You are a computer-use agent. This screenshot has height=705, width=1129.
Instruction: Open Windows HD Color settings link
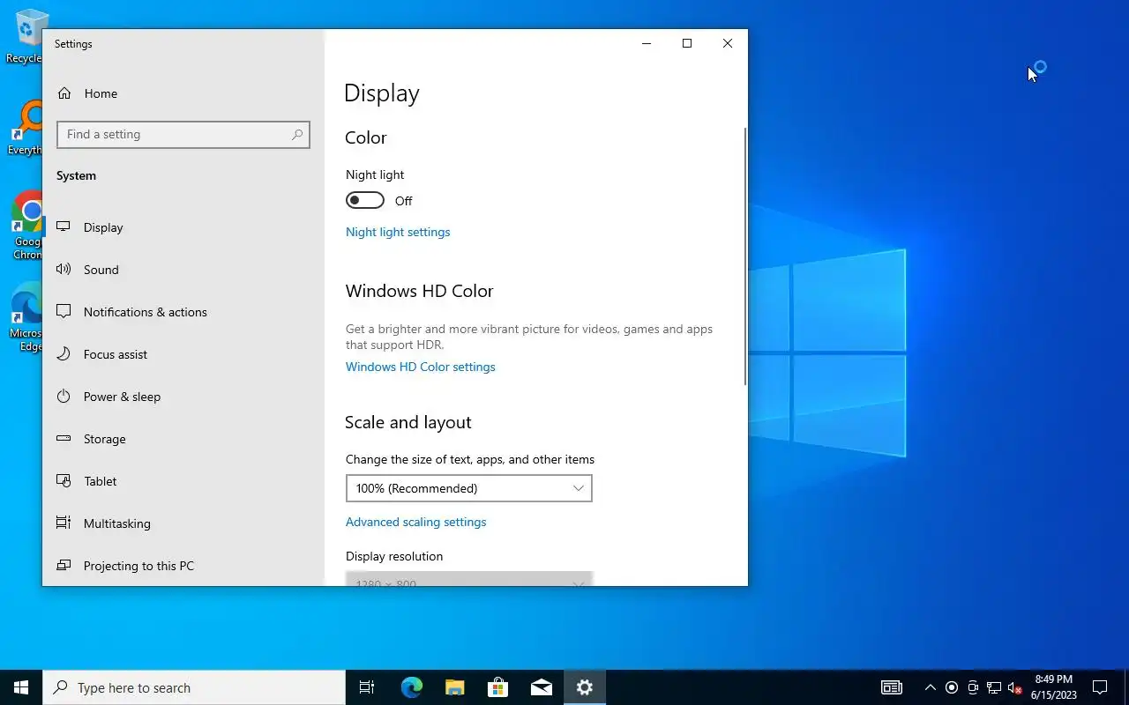pos(421,367)
